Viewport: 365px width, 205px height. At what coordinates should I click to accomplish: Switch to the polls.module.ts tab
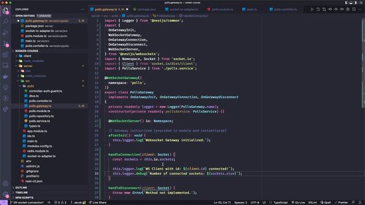point(222,10)
